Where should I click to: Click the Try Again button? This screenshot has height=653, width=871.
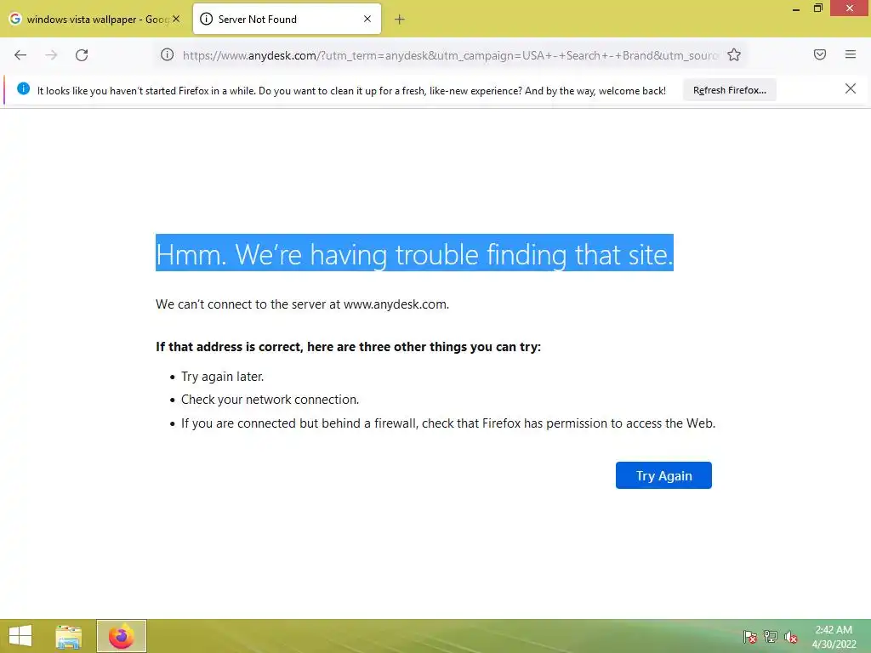[x=663, y=475]
